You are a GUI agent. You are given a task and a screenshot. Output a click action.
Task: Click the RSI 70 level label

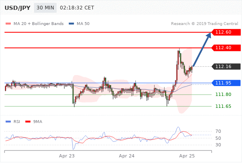pos(218,131)
